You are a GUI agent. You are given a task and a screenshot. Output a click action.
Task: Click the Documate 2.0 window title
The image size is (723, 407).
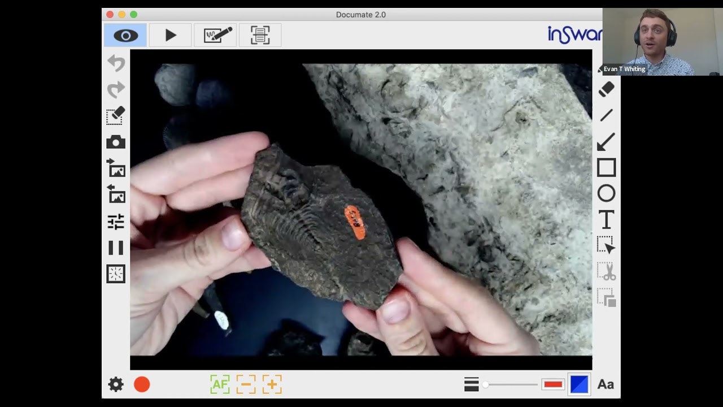[361, 15]
